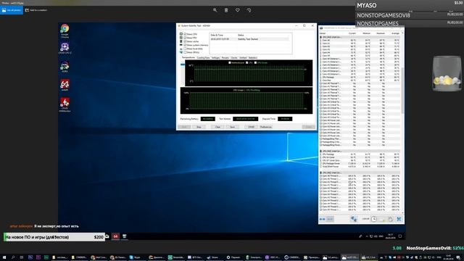Screen dimensions: 464x261
Task: Click the clock icon in HWiNFO toolbar
Action: click(x=374, y=219)
